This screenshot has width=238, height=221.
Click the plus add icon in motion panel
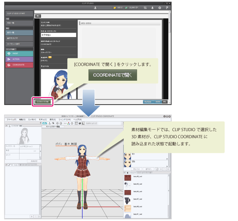tap(31, 217)
